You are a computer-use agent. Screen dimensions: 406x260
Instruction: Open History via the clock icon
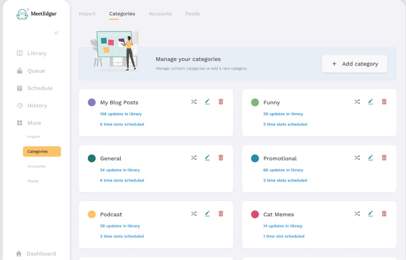point(19,105)
